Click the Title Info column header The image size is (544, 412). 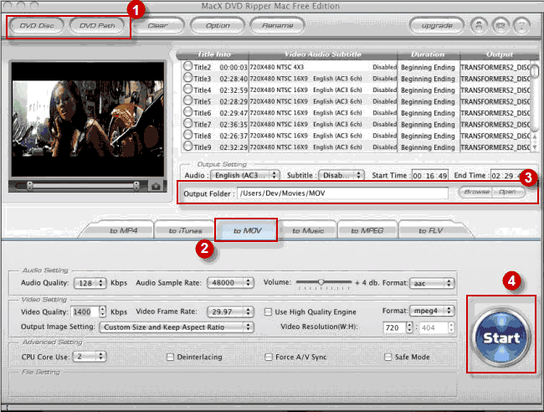[213, 54]
